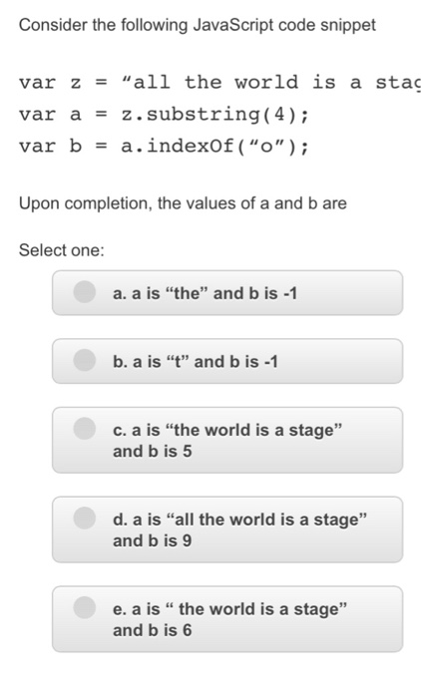Pick answer text ending 'and b is 5'

[x=227, y=441]
